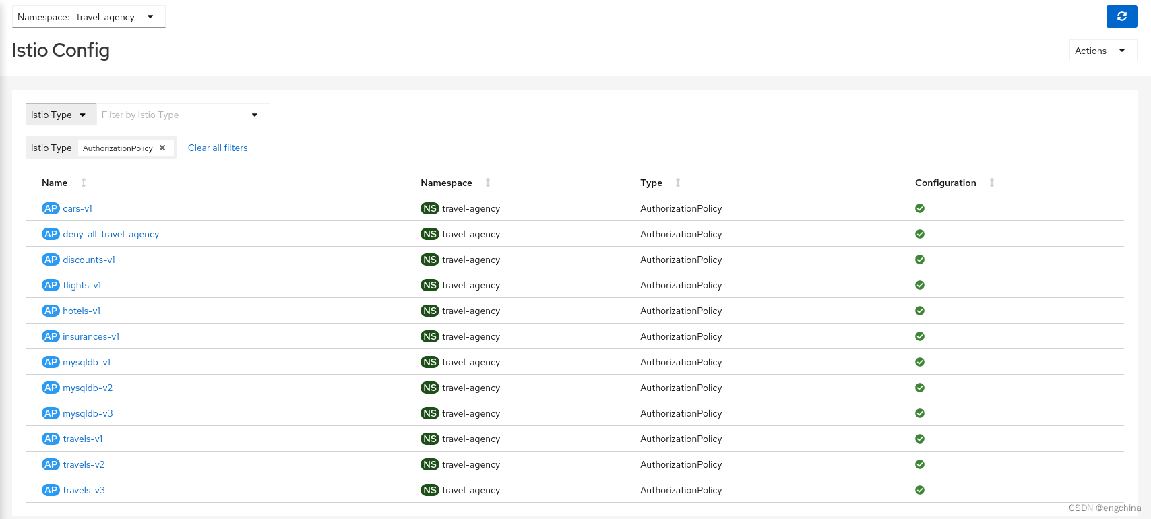Click the AP badge beside travels-v3
Image resolution: width=1151 pixels, height=519 pixels.
click(51, 490)
